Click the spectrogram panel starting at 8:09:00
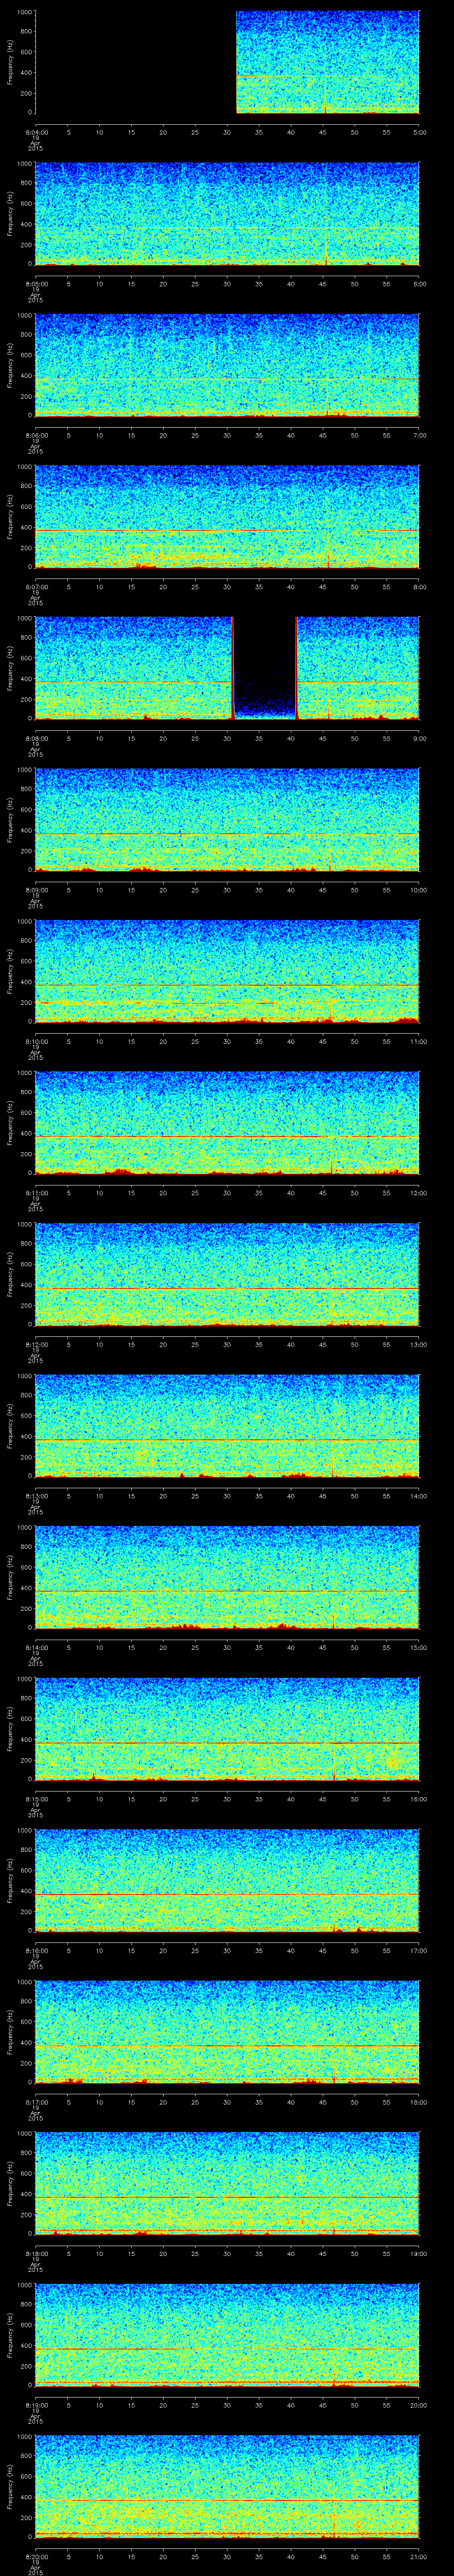Image resolution: width=454 pixels, height=2576 pixels. 227,820
